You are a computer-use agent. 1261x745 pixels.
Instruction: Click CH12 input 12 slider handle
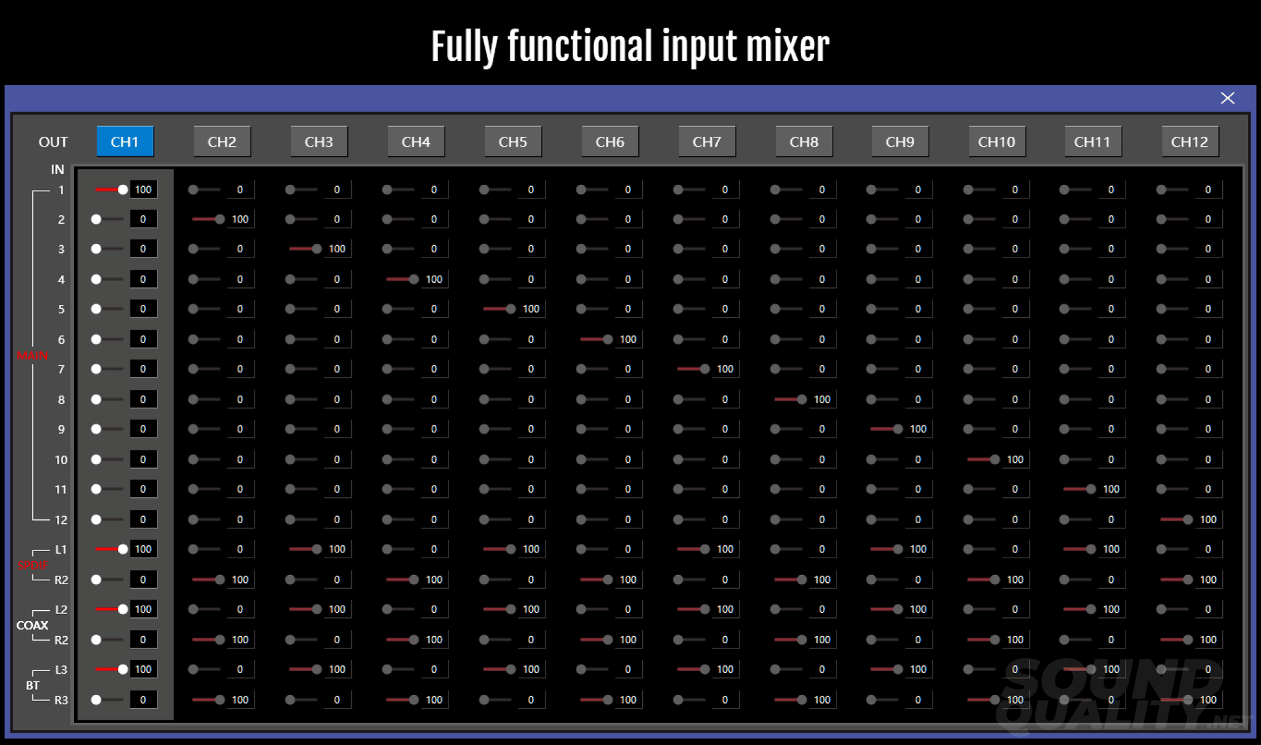click(x=1188, y=519)
